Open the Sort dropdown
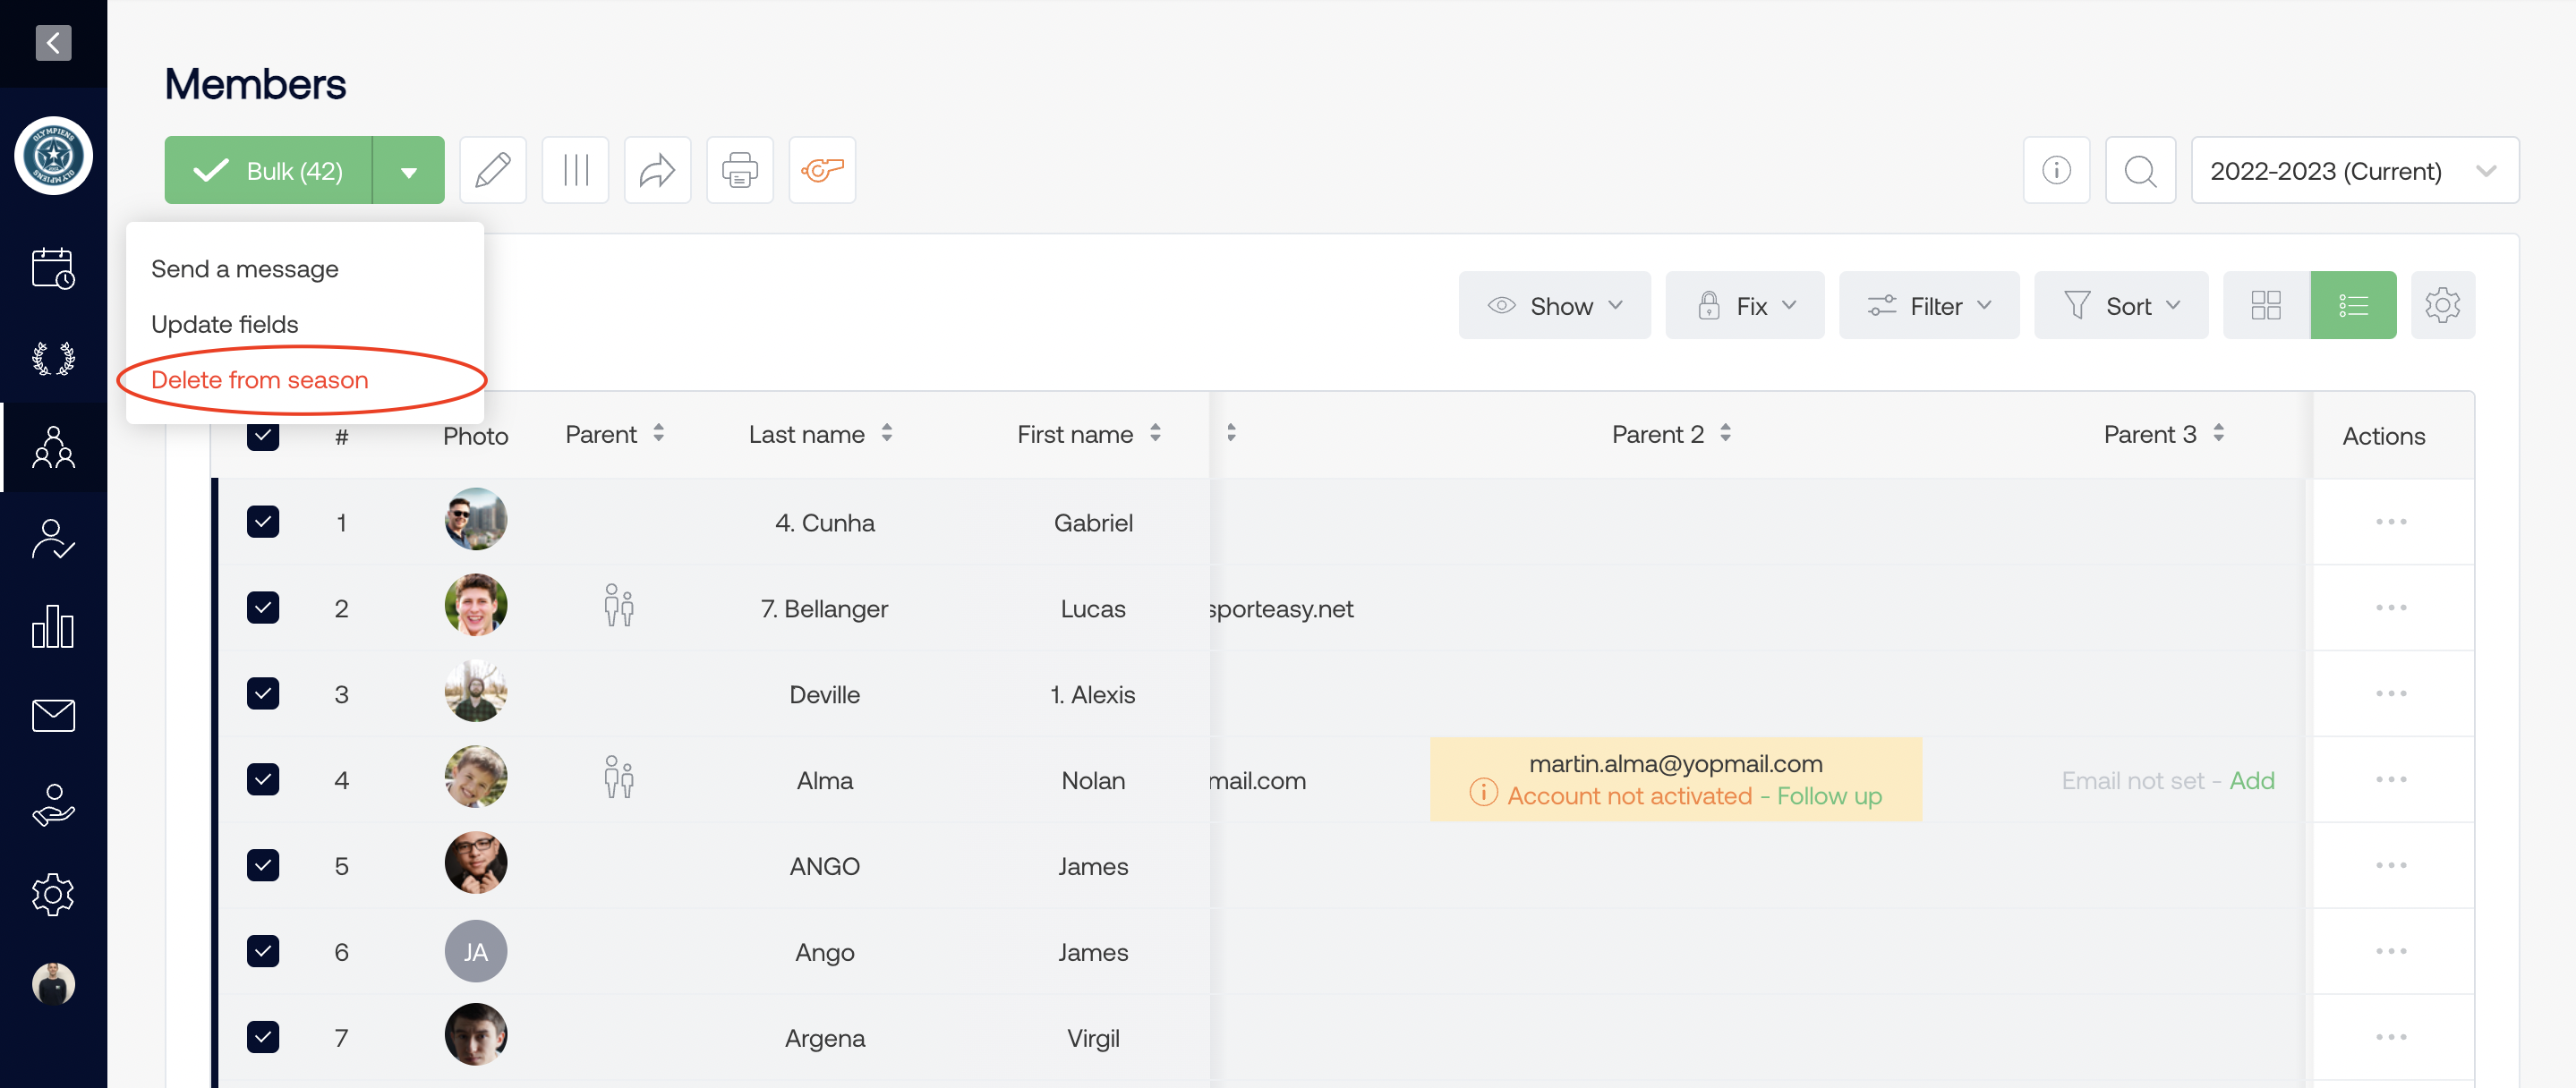 (2120, 305)
